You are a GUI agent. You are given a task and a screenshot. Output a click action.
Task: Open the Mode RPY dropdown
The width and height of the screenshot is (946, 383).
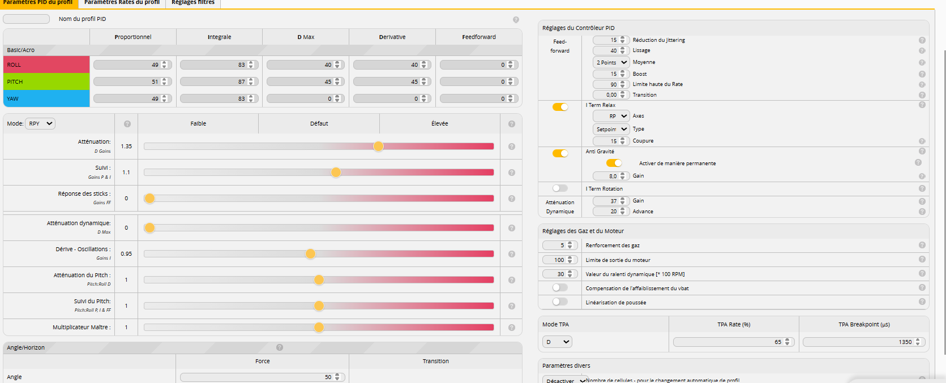(40, 123)
